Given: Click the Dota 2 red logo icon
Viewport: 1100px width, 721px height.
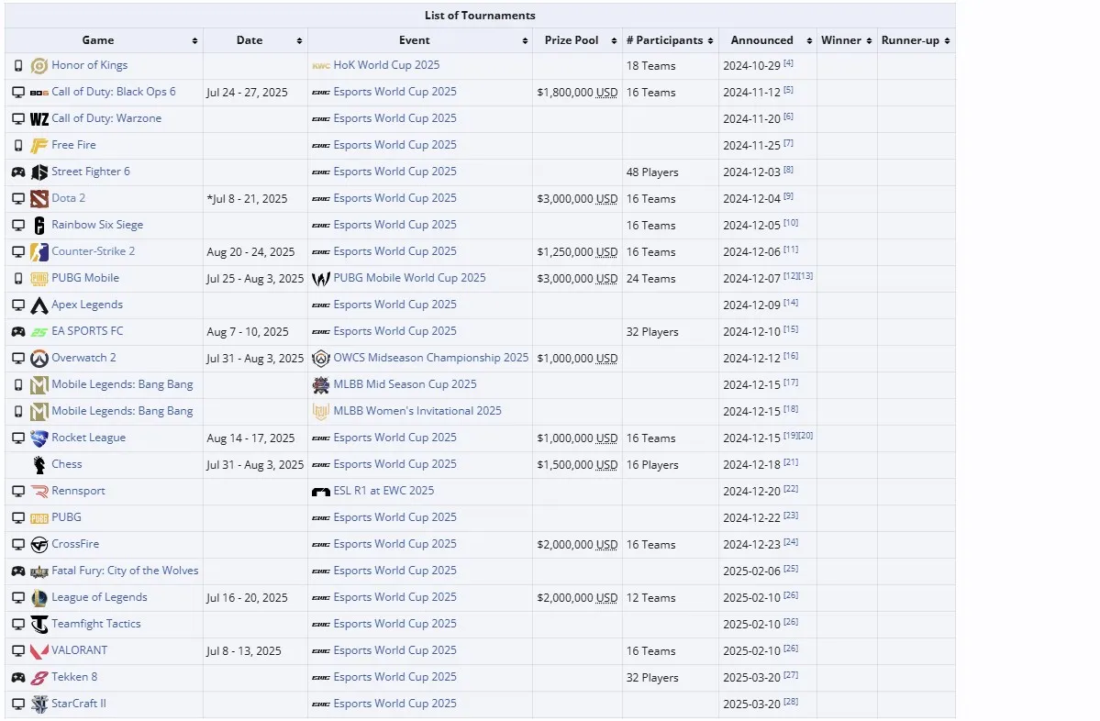Looking at the screenshot, I should pyautogui.click(x=39, y=198).
